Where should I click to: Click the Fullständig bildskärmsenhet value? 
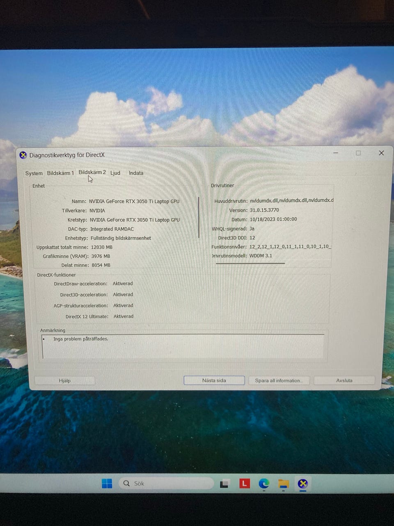click(121, 238)
